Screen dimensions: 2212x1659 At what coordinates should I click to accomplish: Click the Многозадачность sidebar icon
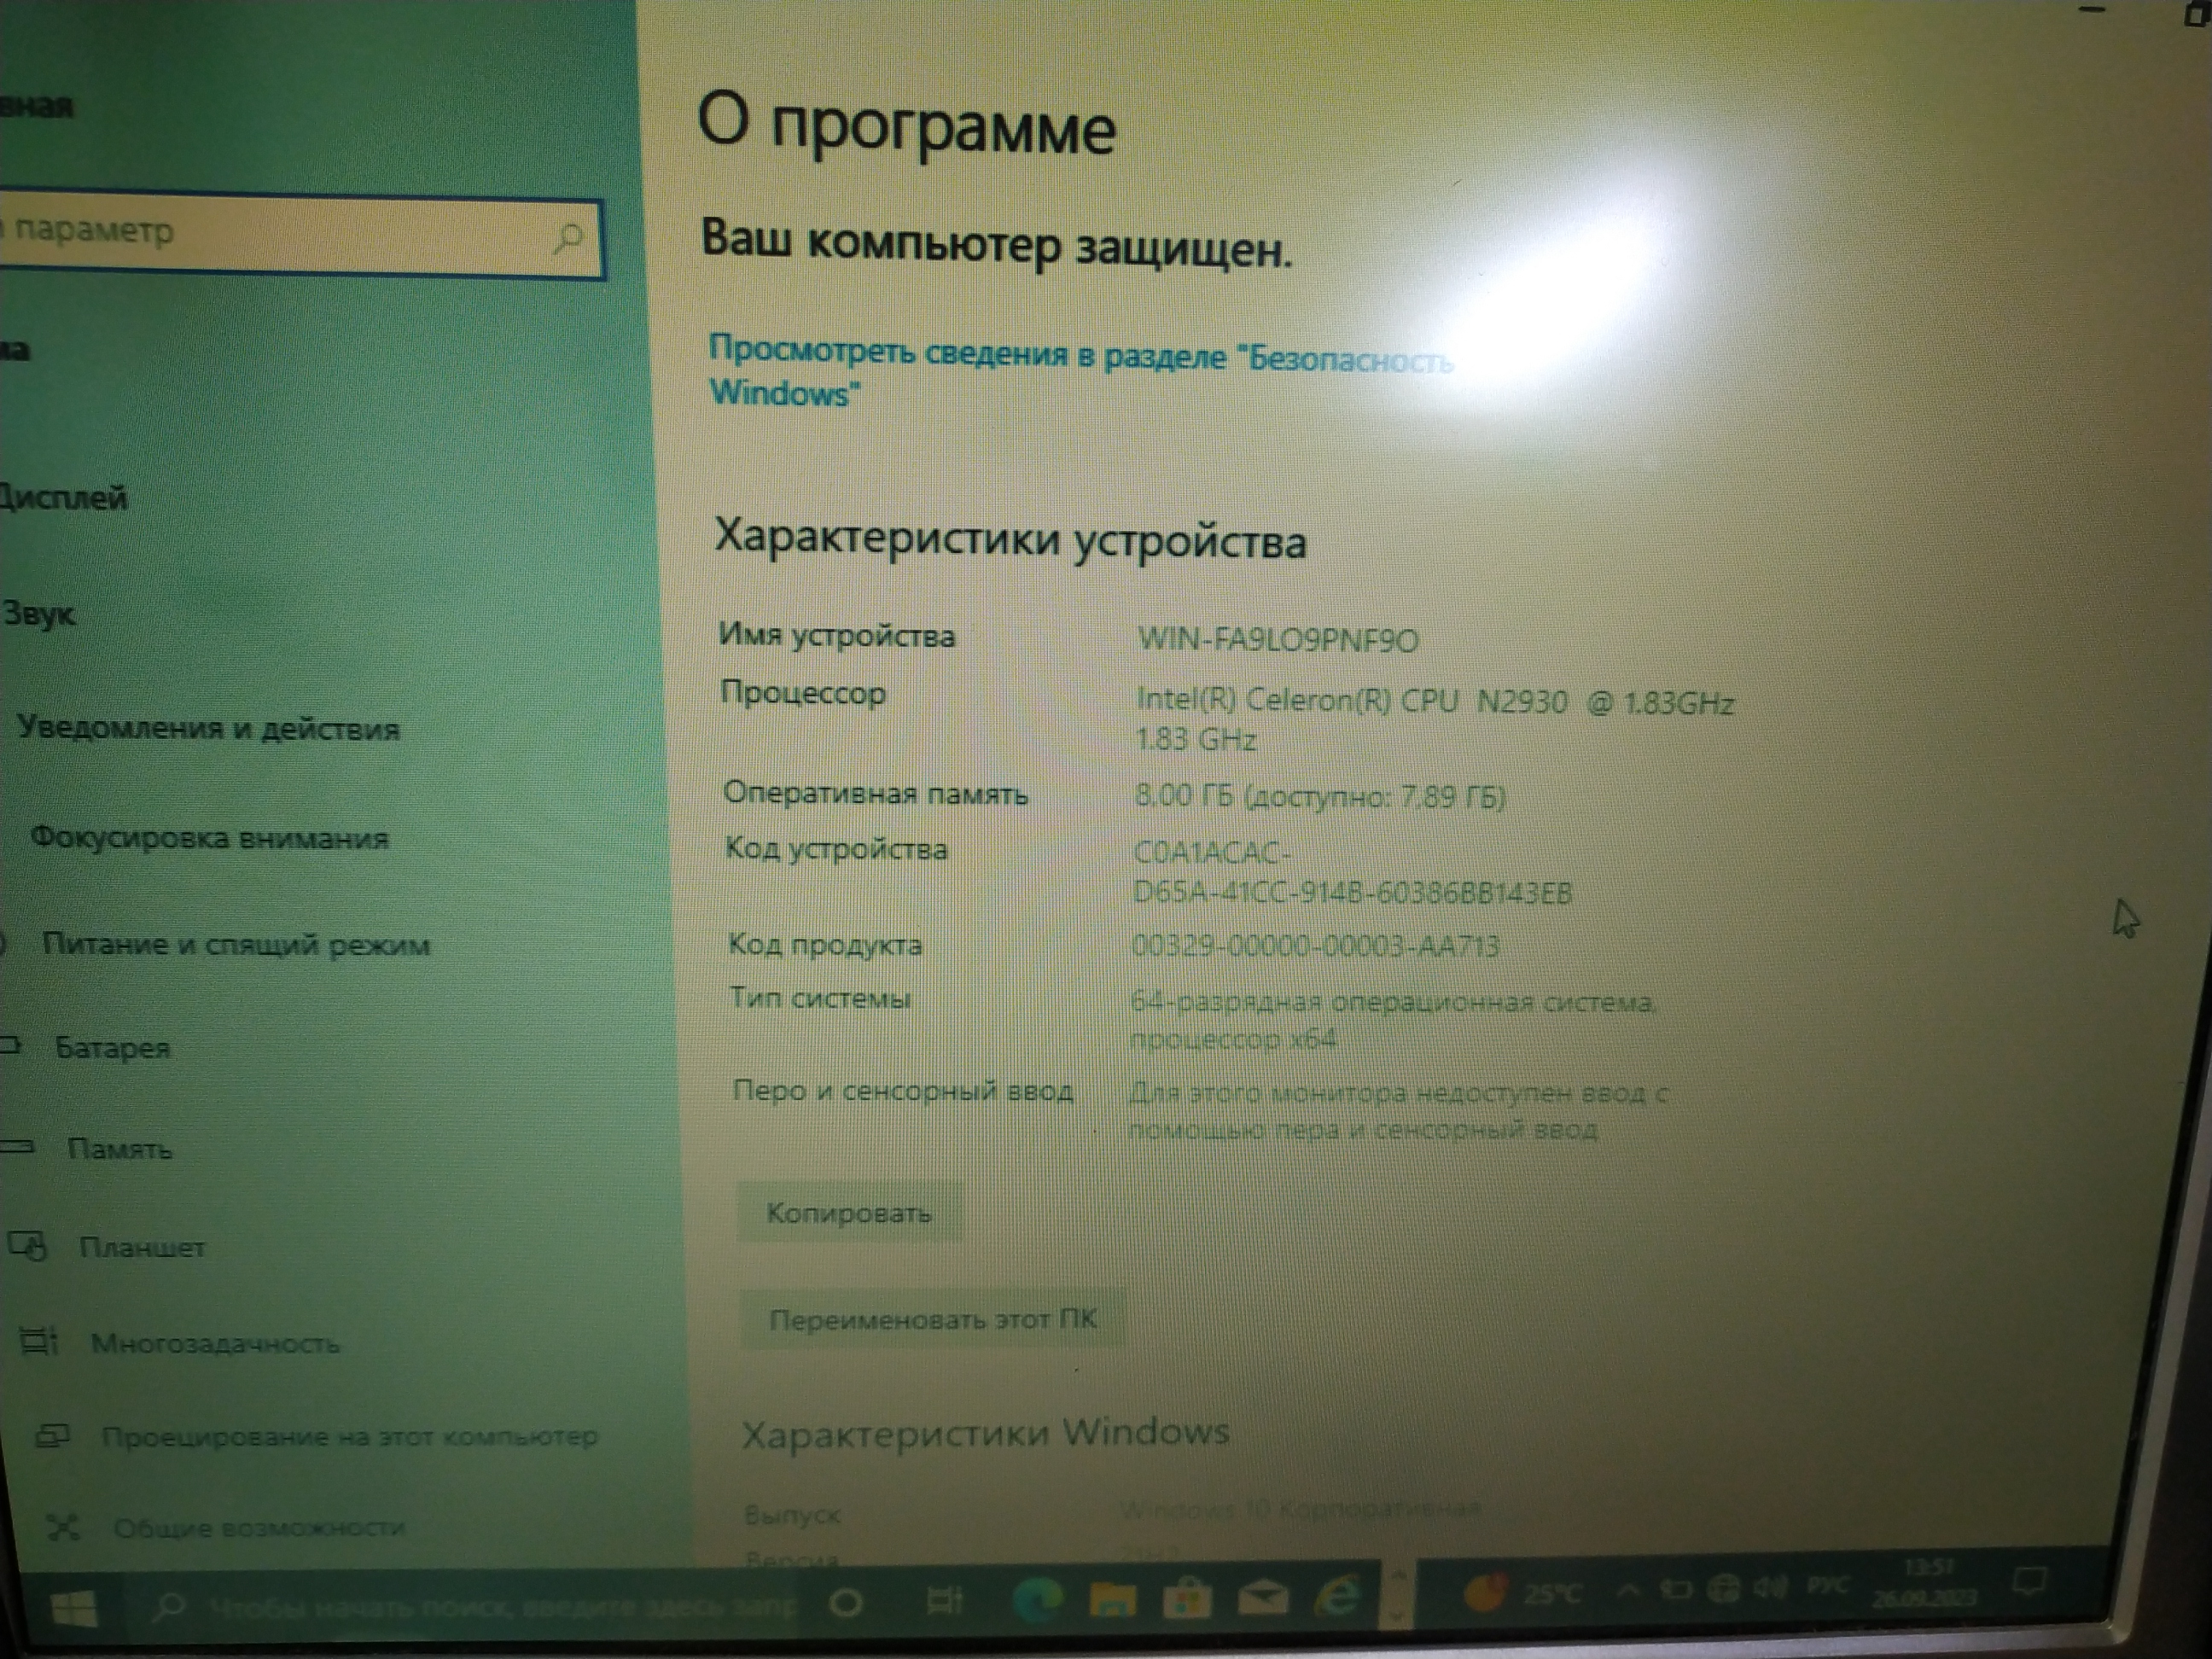click(40, 1341)
